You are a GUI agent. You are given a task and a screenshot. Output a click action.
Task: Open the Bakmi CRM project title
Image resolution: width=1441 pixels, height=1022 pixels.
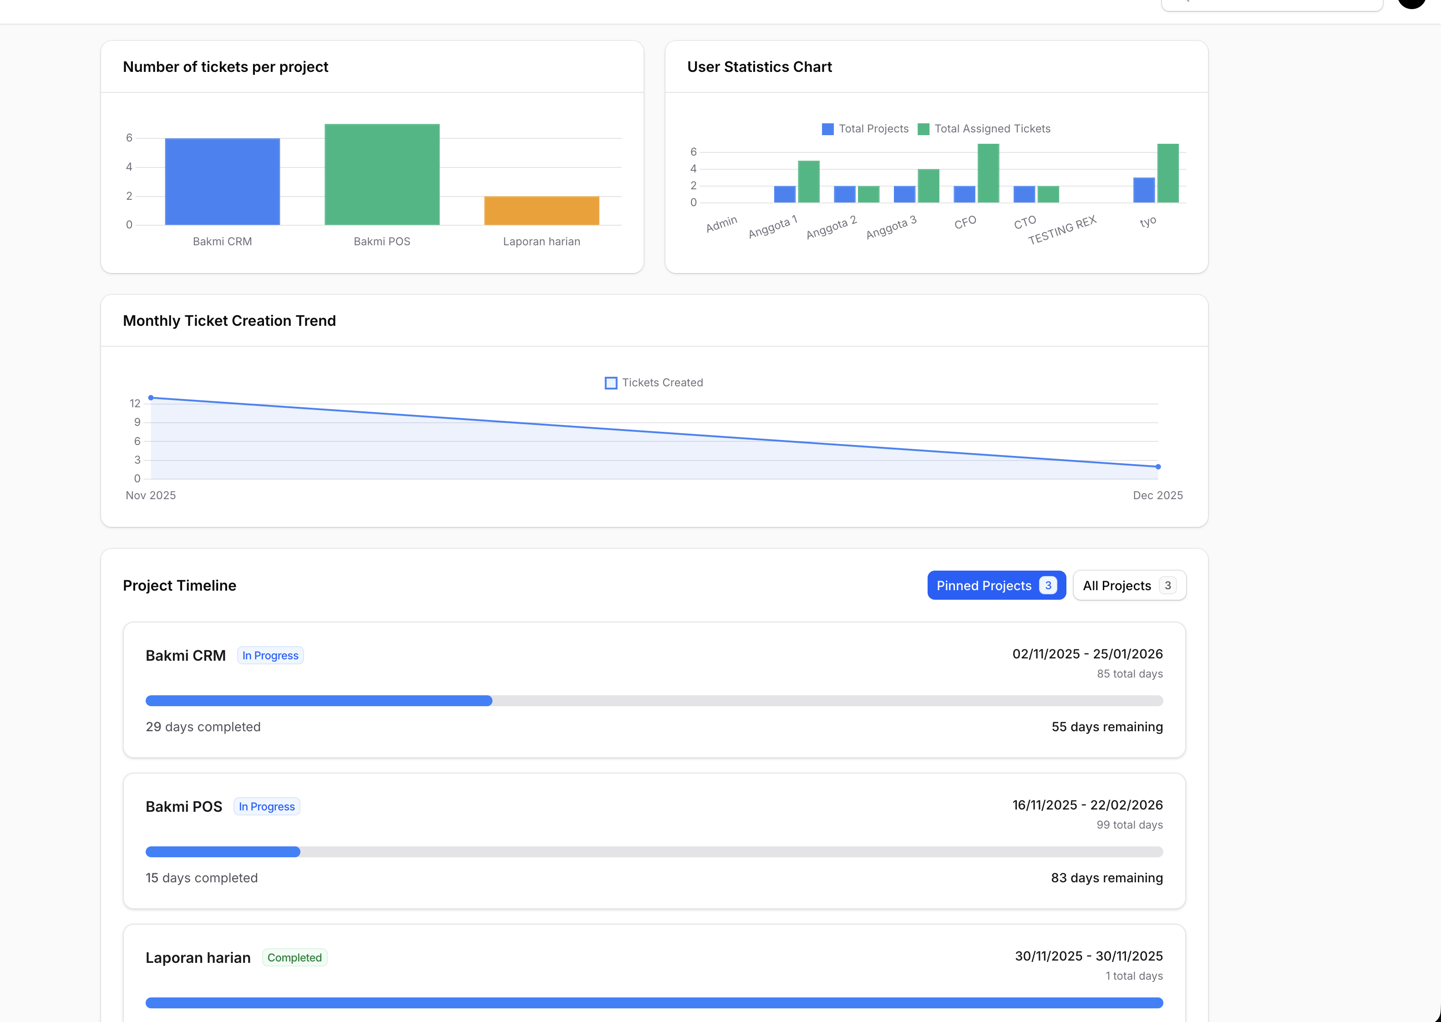click(186, 655)
